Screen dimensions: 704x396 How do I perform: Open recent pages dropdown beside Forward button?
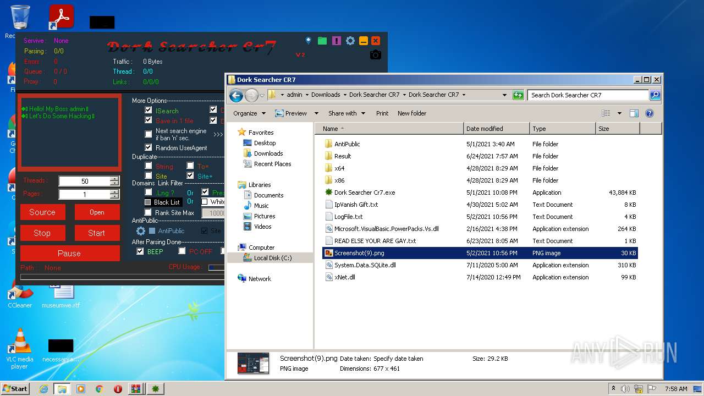coord(262,95)
